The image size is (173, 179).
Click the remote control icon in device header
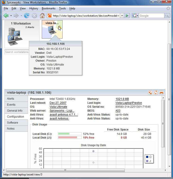(x=150, y=93)
